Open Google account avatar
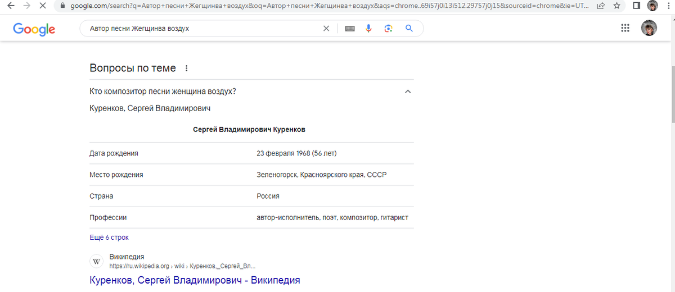675x292 pixels. (649, 28)
